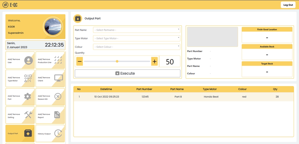Open Add/Remove Reason NG cross icon
The width and height of the screenshot is (299, 144).
point(58,96)
